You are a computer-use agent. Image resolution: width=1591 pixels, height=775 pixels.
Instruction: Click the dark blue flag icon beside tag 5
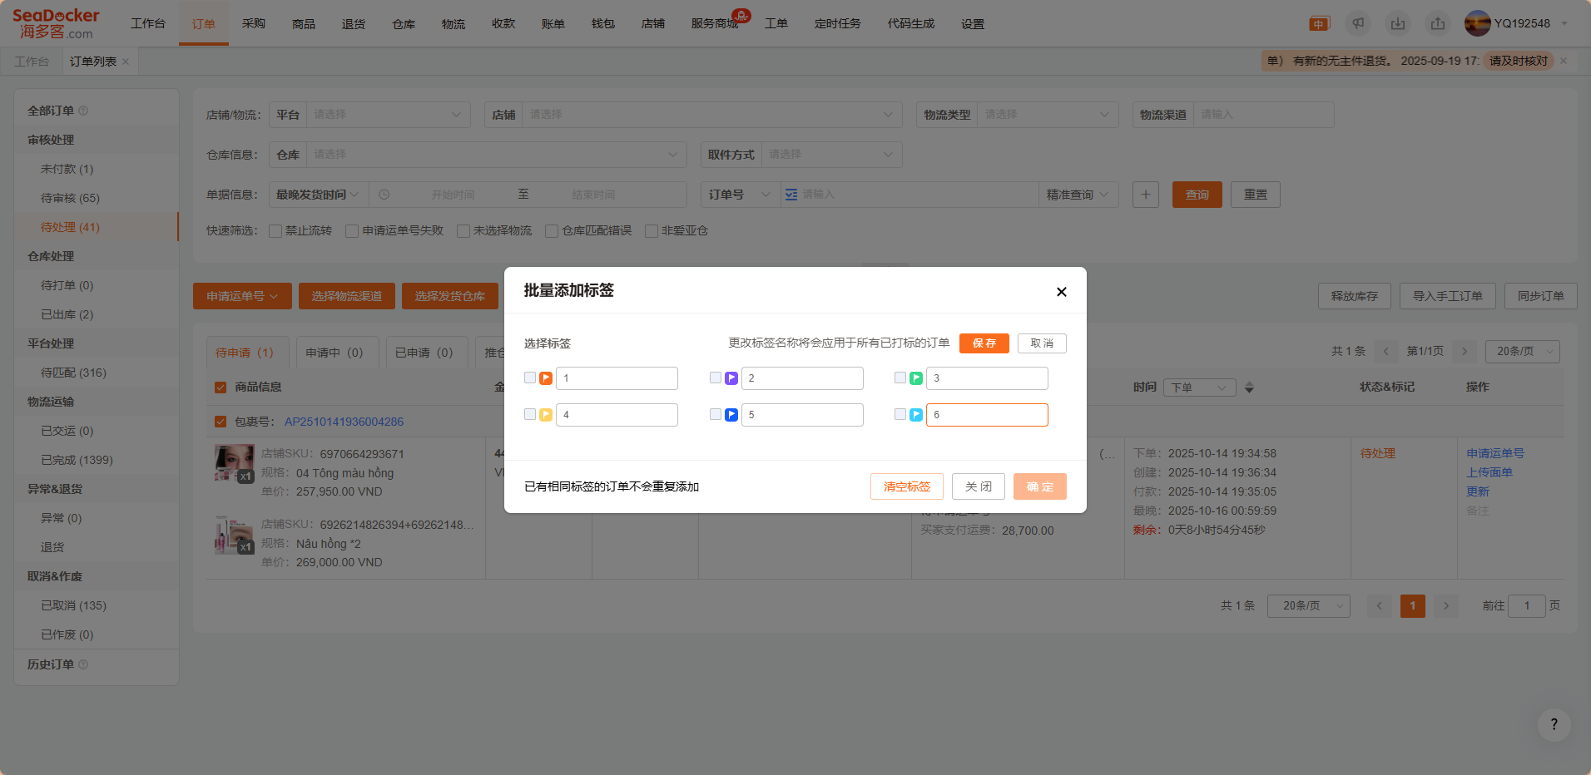pyautogui.click(x=731, y=415)
